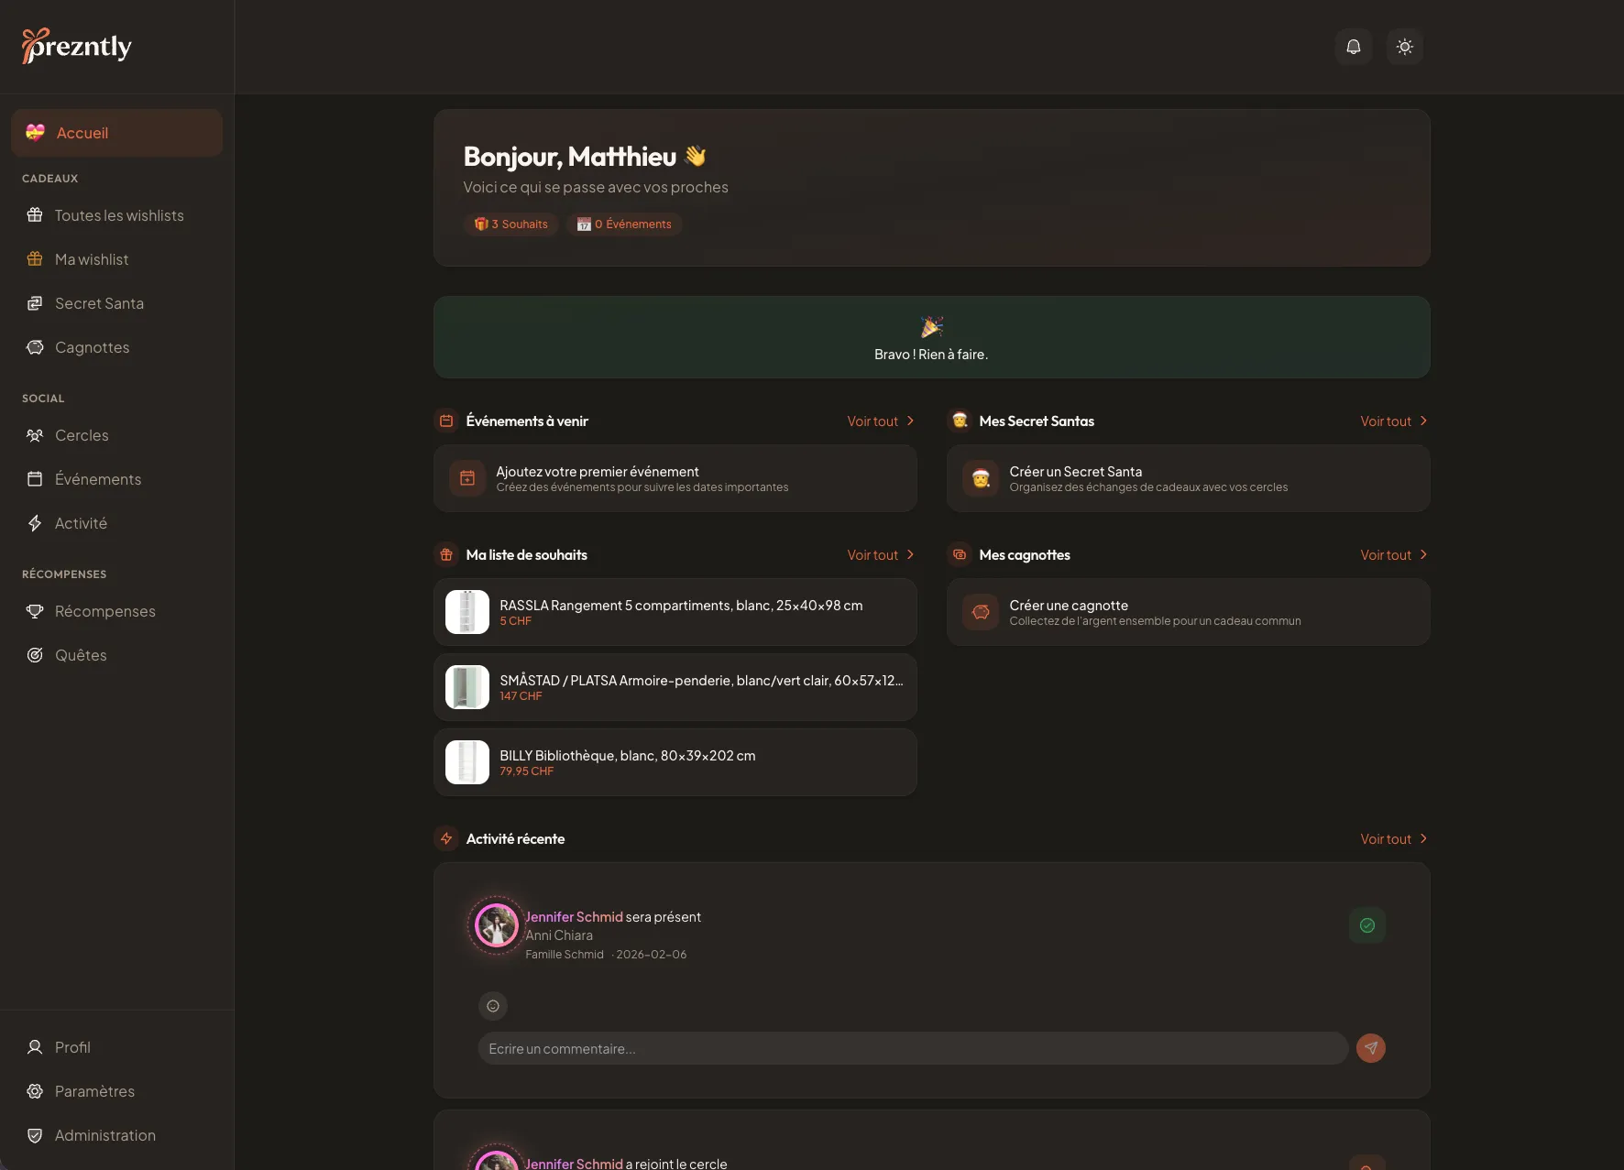
Task: Open Paramètres from the sidebar
Action: tap(93, 1091)
